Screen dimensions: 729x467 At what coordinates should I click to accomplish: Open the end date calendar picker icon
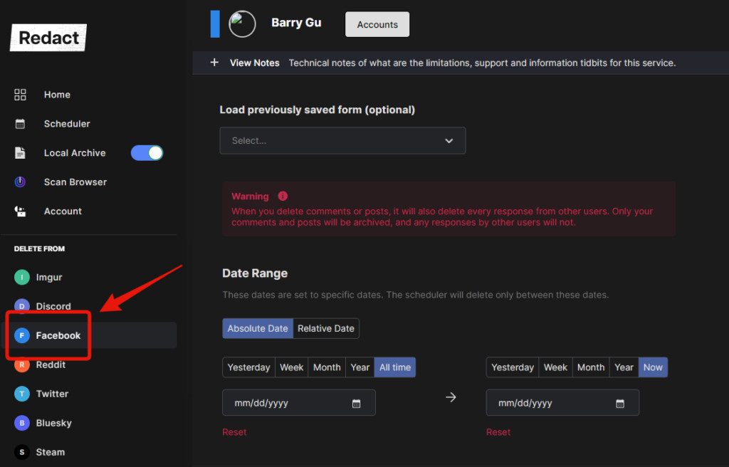620,403
